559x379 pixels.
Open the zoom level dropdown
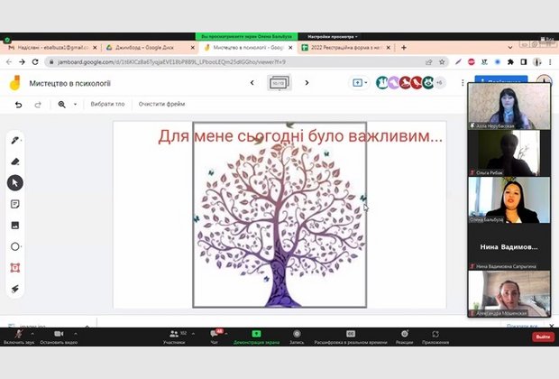point(68,105)
